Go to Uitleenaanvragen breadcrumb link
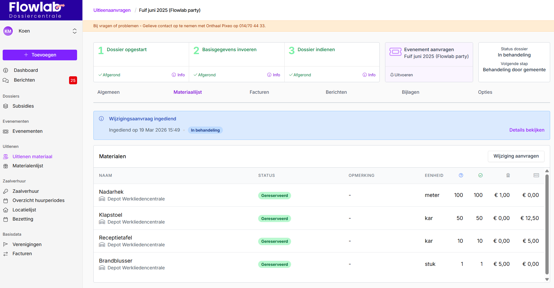This screenshot has height=288, width=554. coord(112,10)
